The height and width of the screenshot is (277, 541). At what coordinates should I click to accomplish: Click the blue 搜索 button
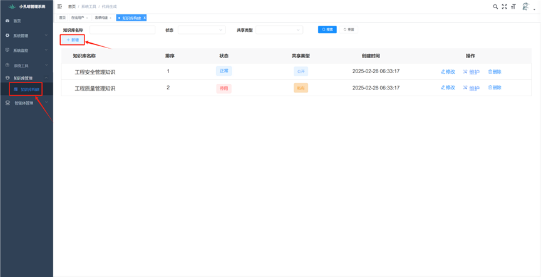coord(327,29)
